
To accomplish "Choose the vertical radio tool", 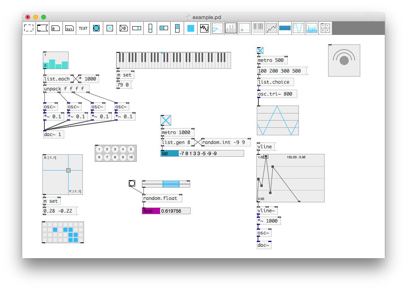I will tap(177, 28).
